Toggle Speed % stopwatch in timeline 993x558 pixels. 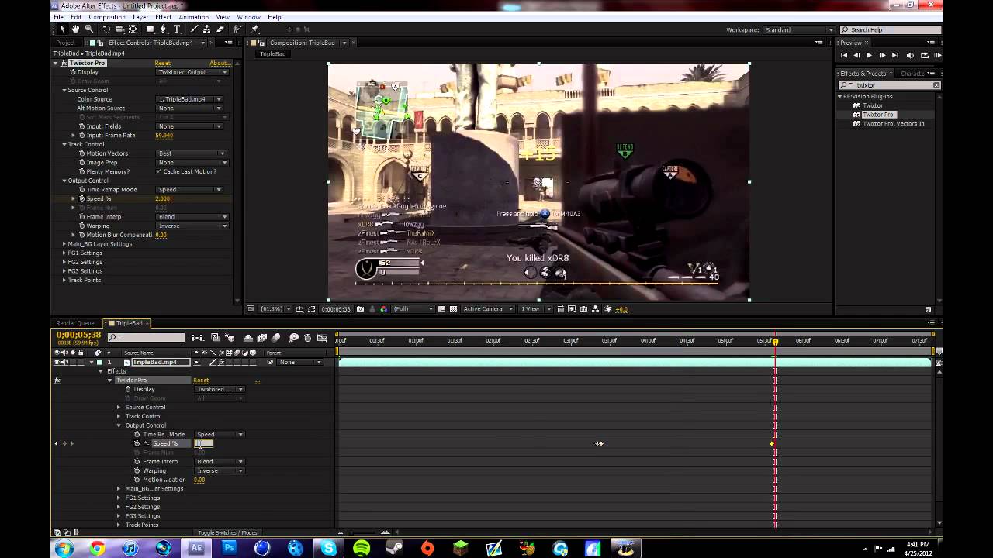coord(137,443)
